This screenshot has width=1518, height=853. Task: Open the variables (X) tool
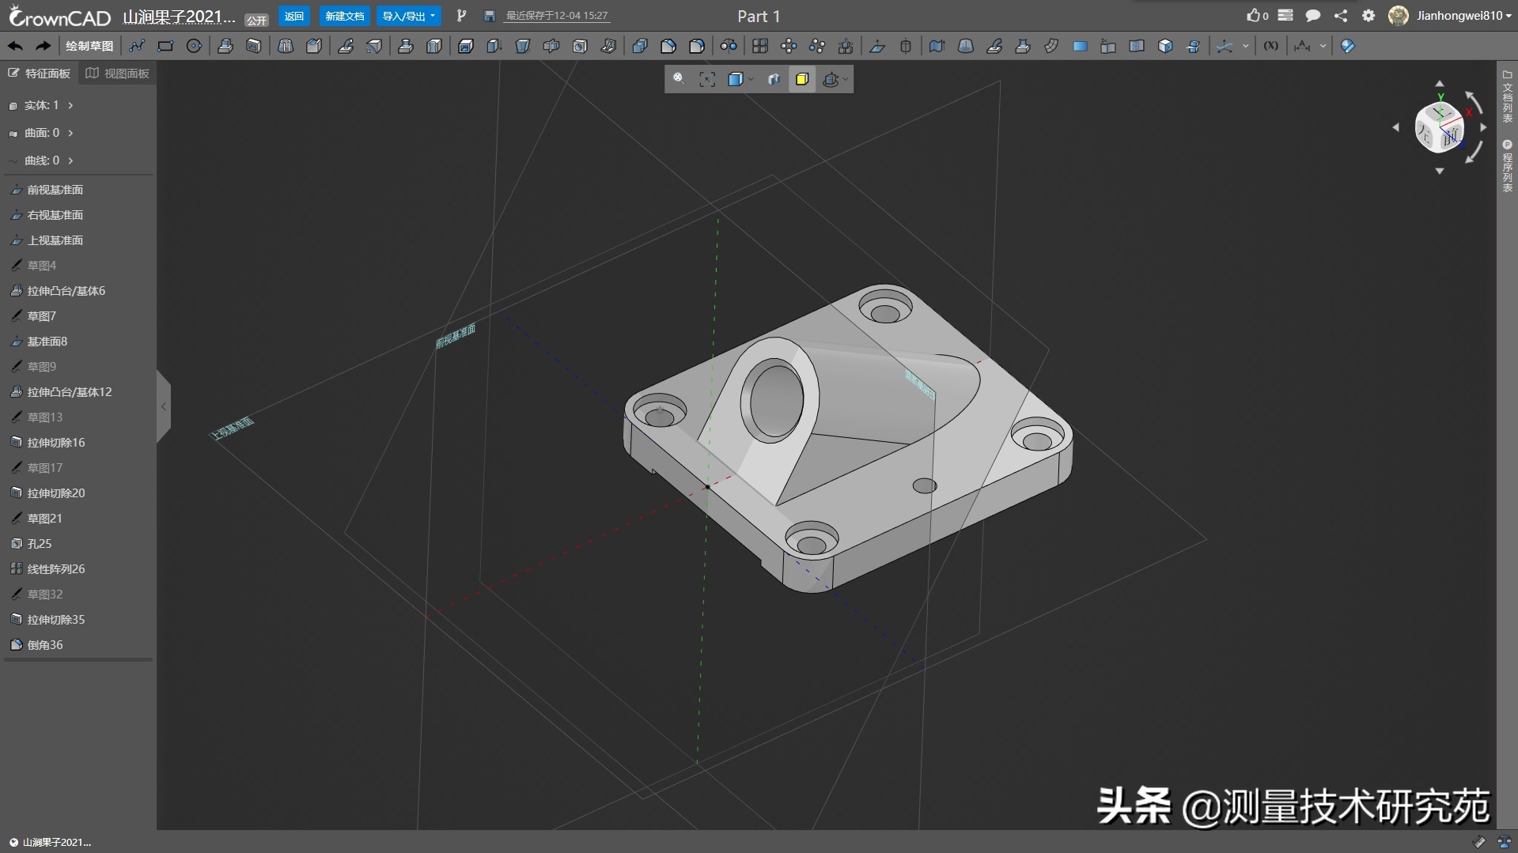[x=1270, y=46]
